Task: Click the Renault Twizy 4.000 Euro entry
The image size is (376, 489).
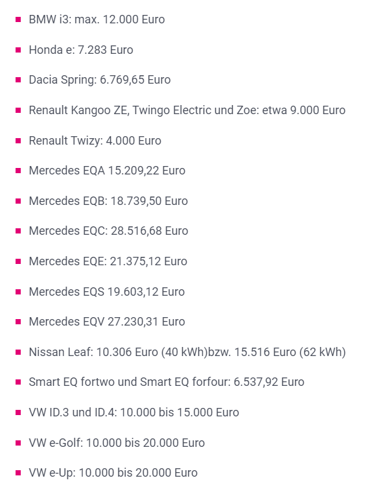Action: click(x=95, y=141)
